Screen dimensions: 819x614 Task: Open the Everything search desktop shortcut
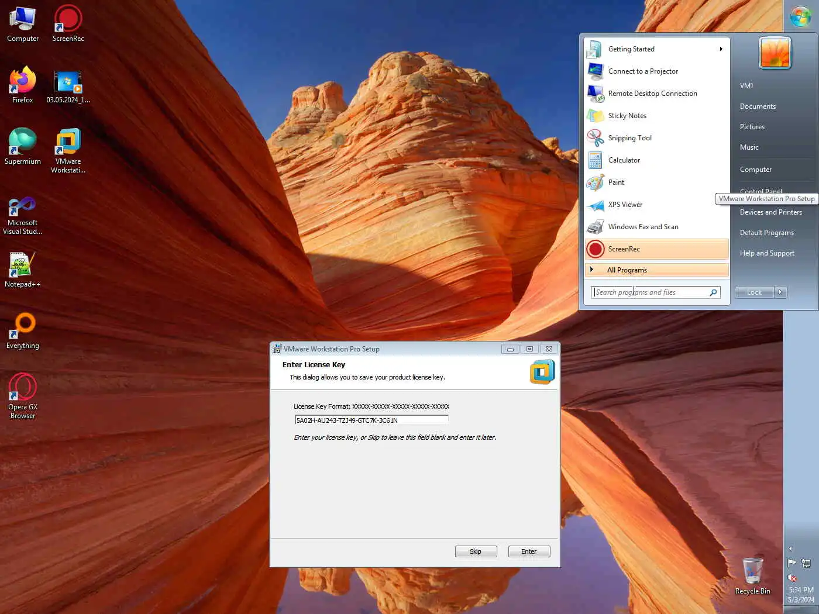[x=23, y=331]
